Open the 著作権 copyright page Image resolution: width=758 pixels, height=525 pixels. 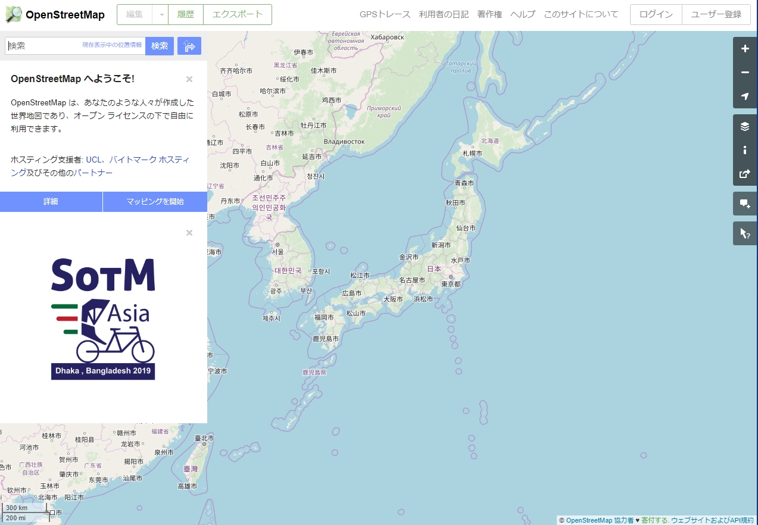click(x=489, y=14)
